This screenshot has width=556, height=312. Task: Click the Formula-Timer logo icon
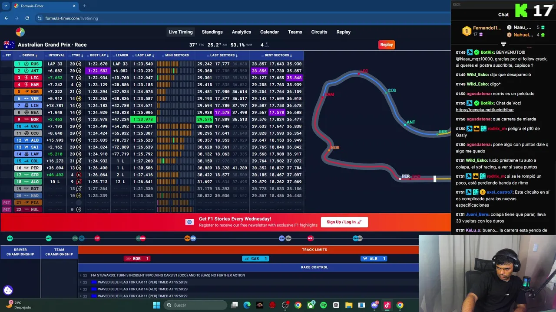pos(20,32)
